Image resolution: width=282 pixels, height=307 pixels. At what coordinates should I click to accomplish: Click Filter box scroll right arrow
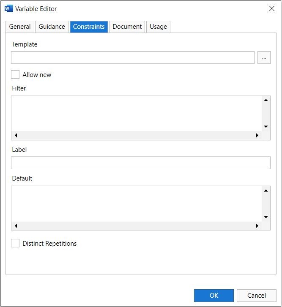pos(257,136)
